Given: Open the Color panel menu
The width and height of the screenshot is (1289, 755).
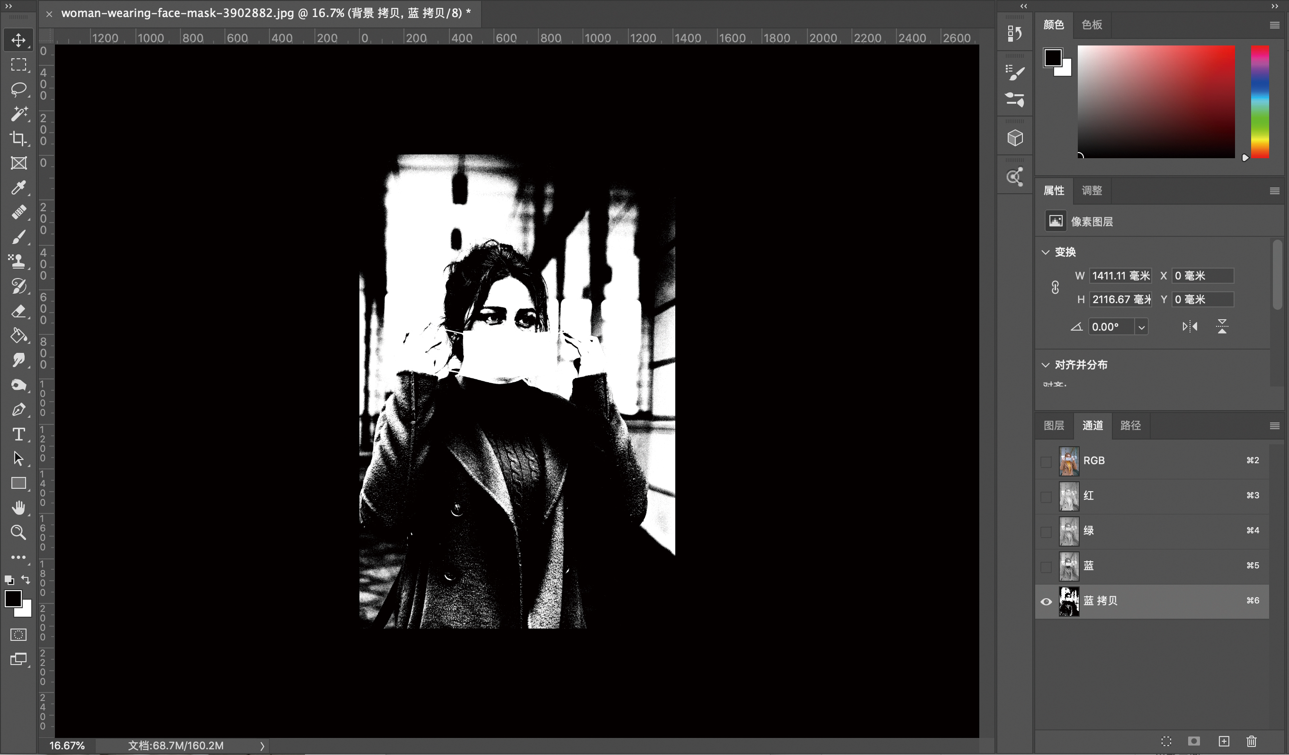Looking at the screenshot, I should (1274, 25).
